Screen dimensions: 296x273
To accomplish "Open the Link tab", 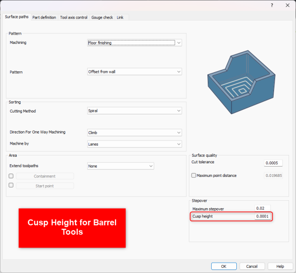I will tap(120, 17).
